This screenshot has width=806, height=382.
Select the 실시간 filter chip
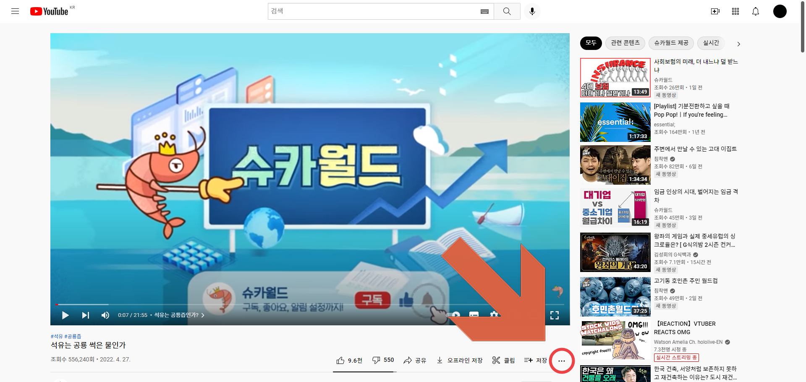[x=711, y=43]
